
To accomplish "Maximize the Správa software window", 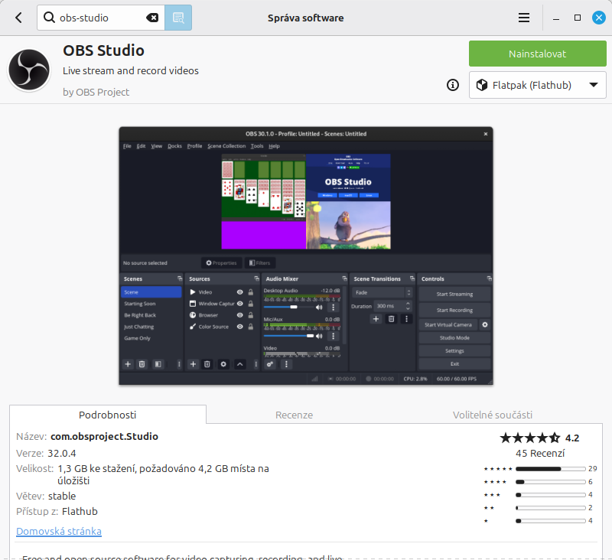I will [x=578, y=18].
